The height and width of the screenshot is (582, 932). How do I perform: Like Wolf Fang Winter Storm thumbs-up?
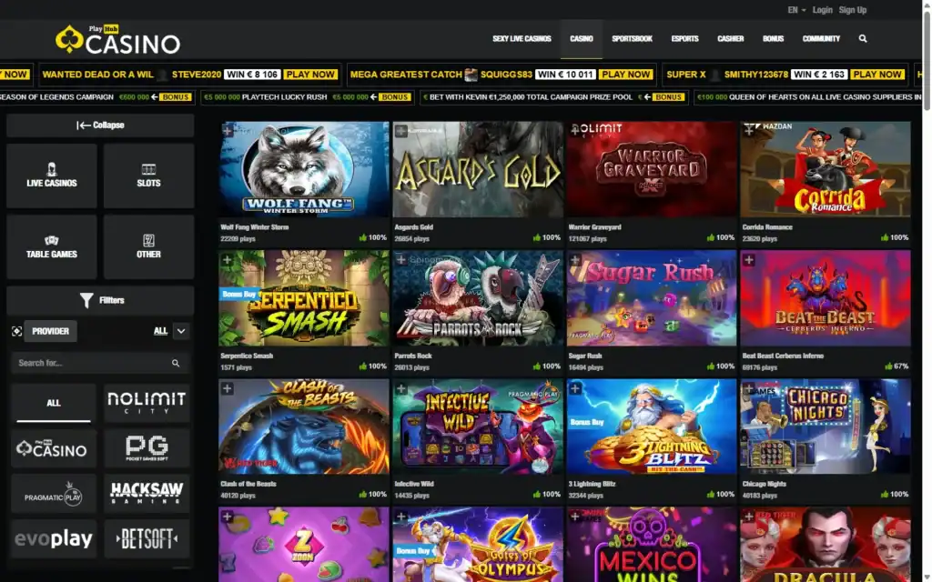(362, 237)
